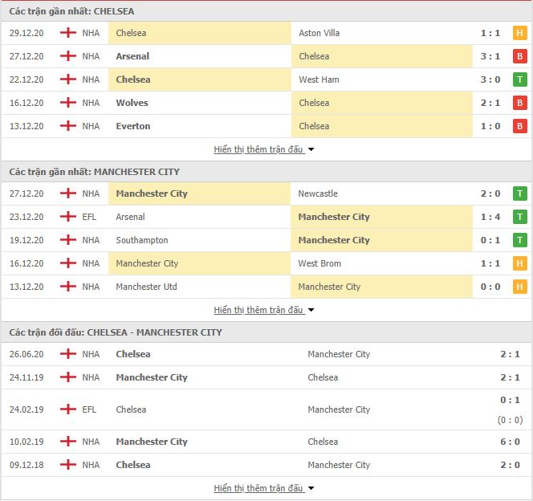Open the Aston Villa team link
This screenshot has width=533, height=501.
tap(319, 33)
